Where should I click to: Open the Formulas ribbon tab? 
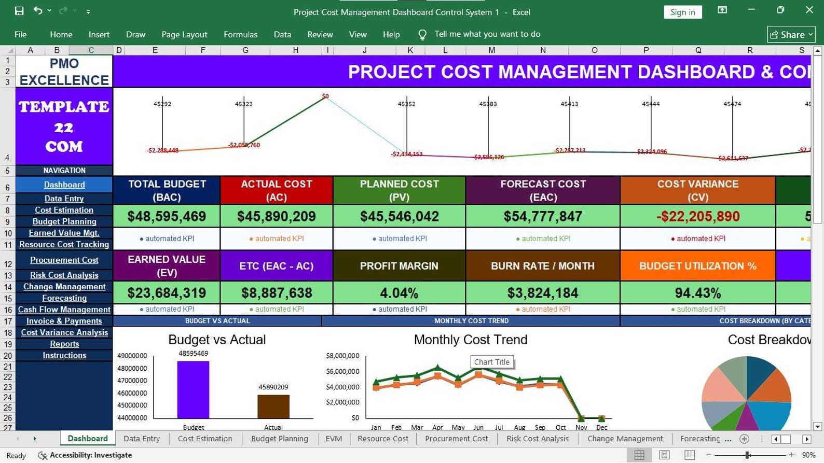[x=240, y=34]
